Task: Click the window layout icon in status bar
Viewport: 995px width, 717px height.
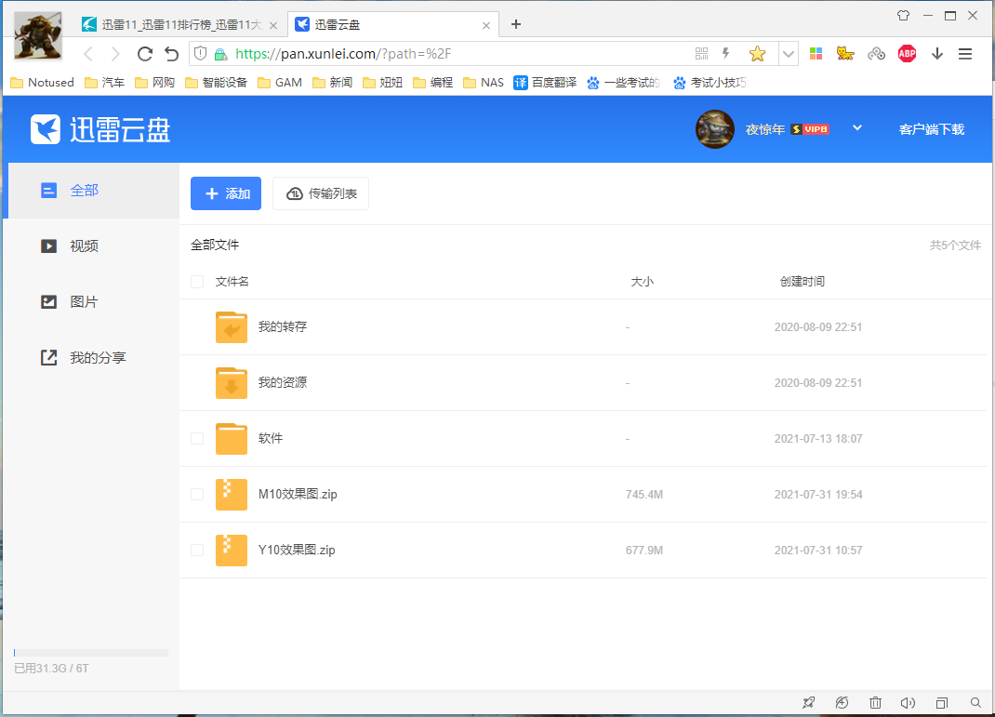Action: [x=942, y=702]
